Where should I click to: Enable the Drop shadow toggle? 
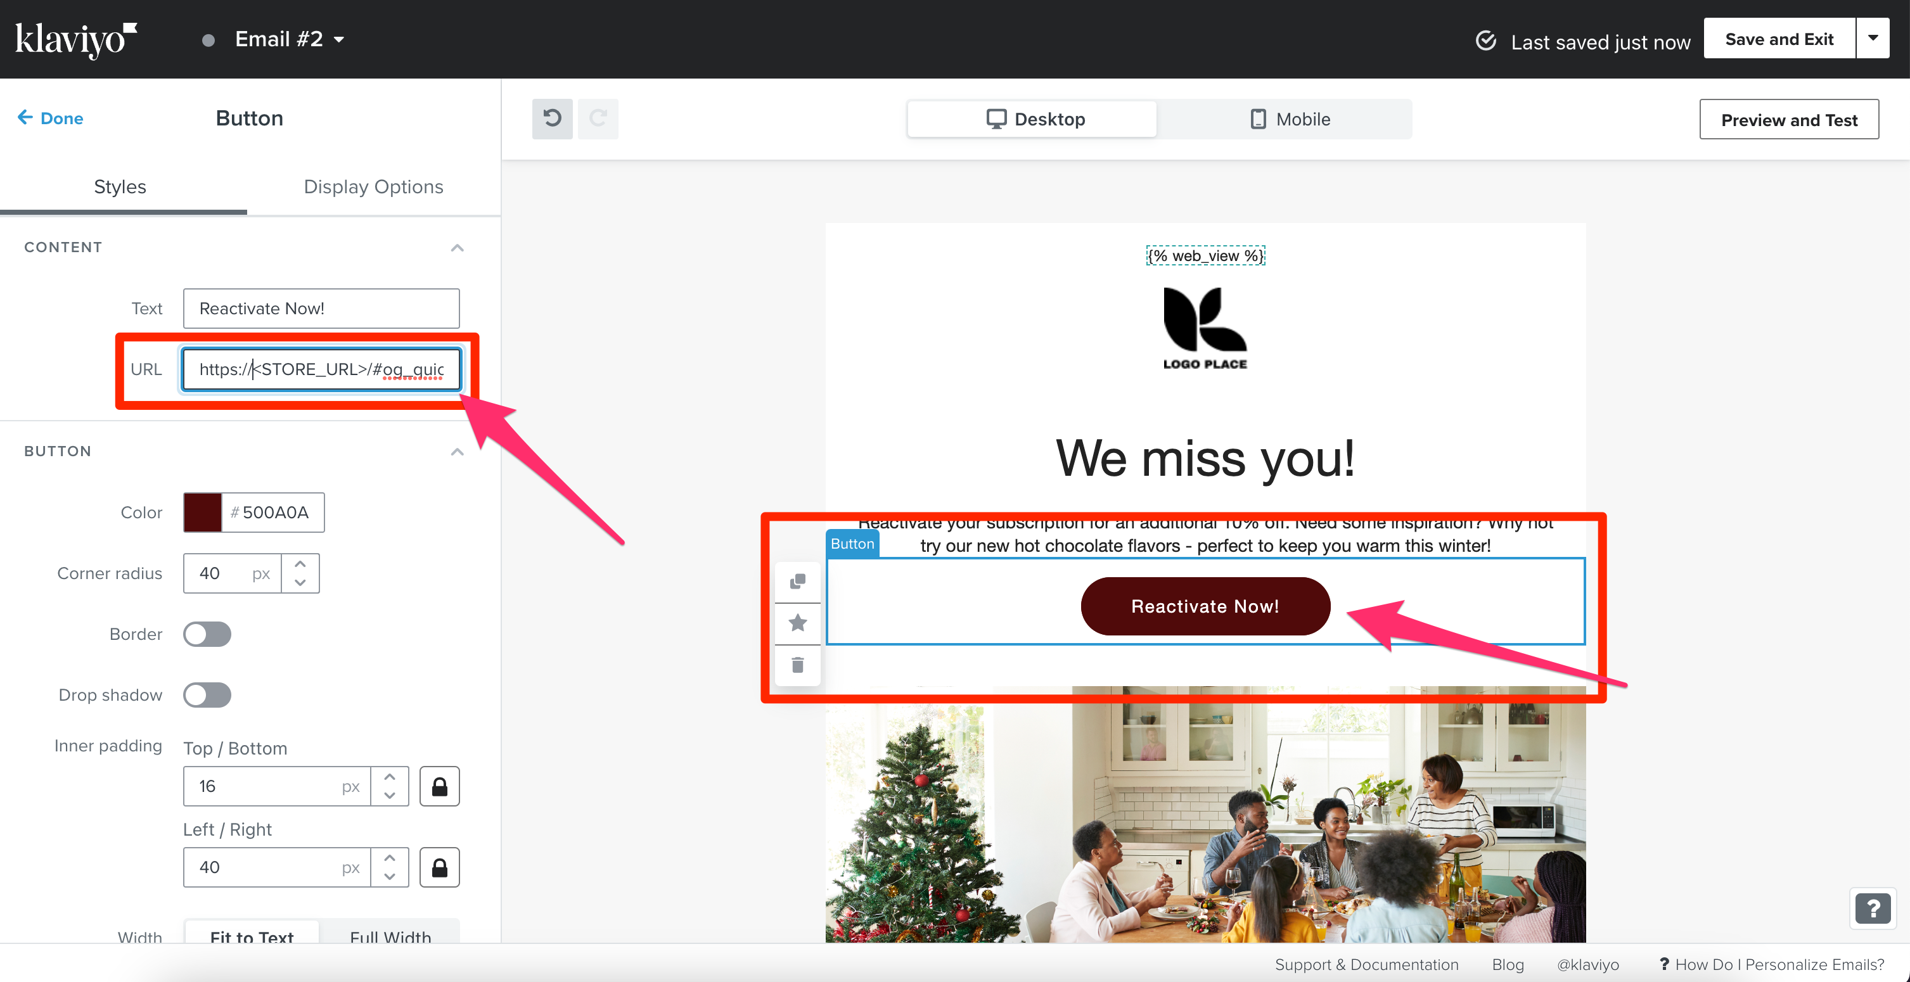[207, 695]
